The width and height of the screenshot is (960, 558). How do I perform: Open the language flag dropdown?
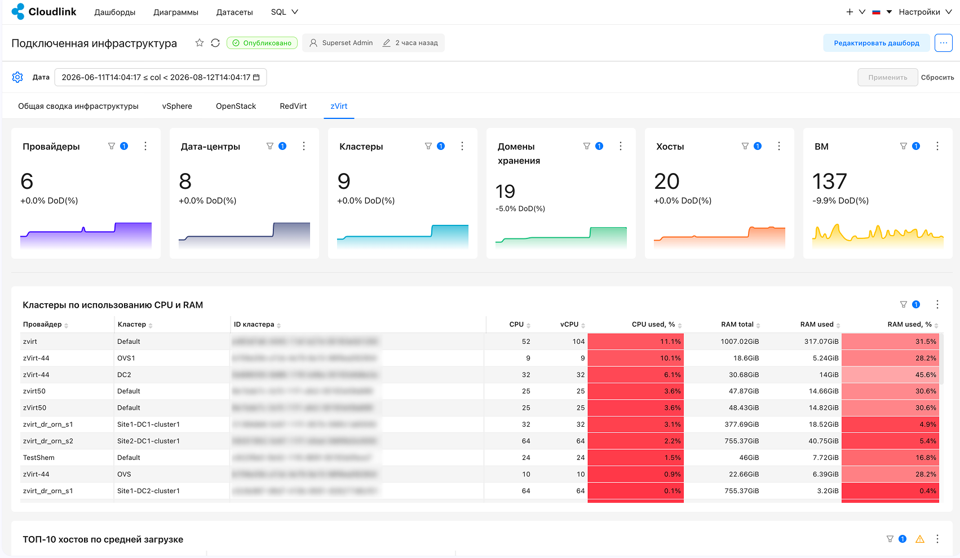(x=882, y=12)
